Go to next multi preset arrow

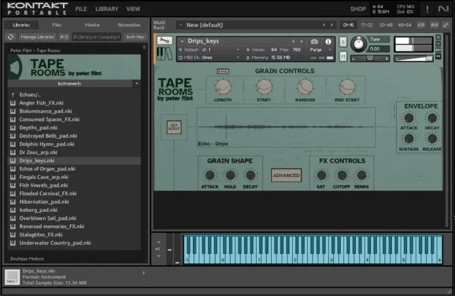pyautogui.click(x=332, y=25)
